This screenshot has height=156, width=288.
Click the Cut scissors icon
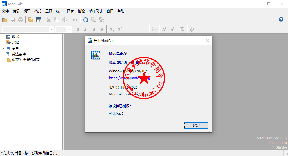point(48,20)
